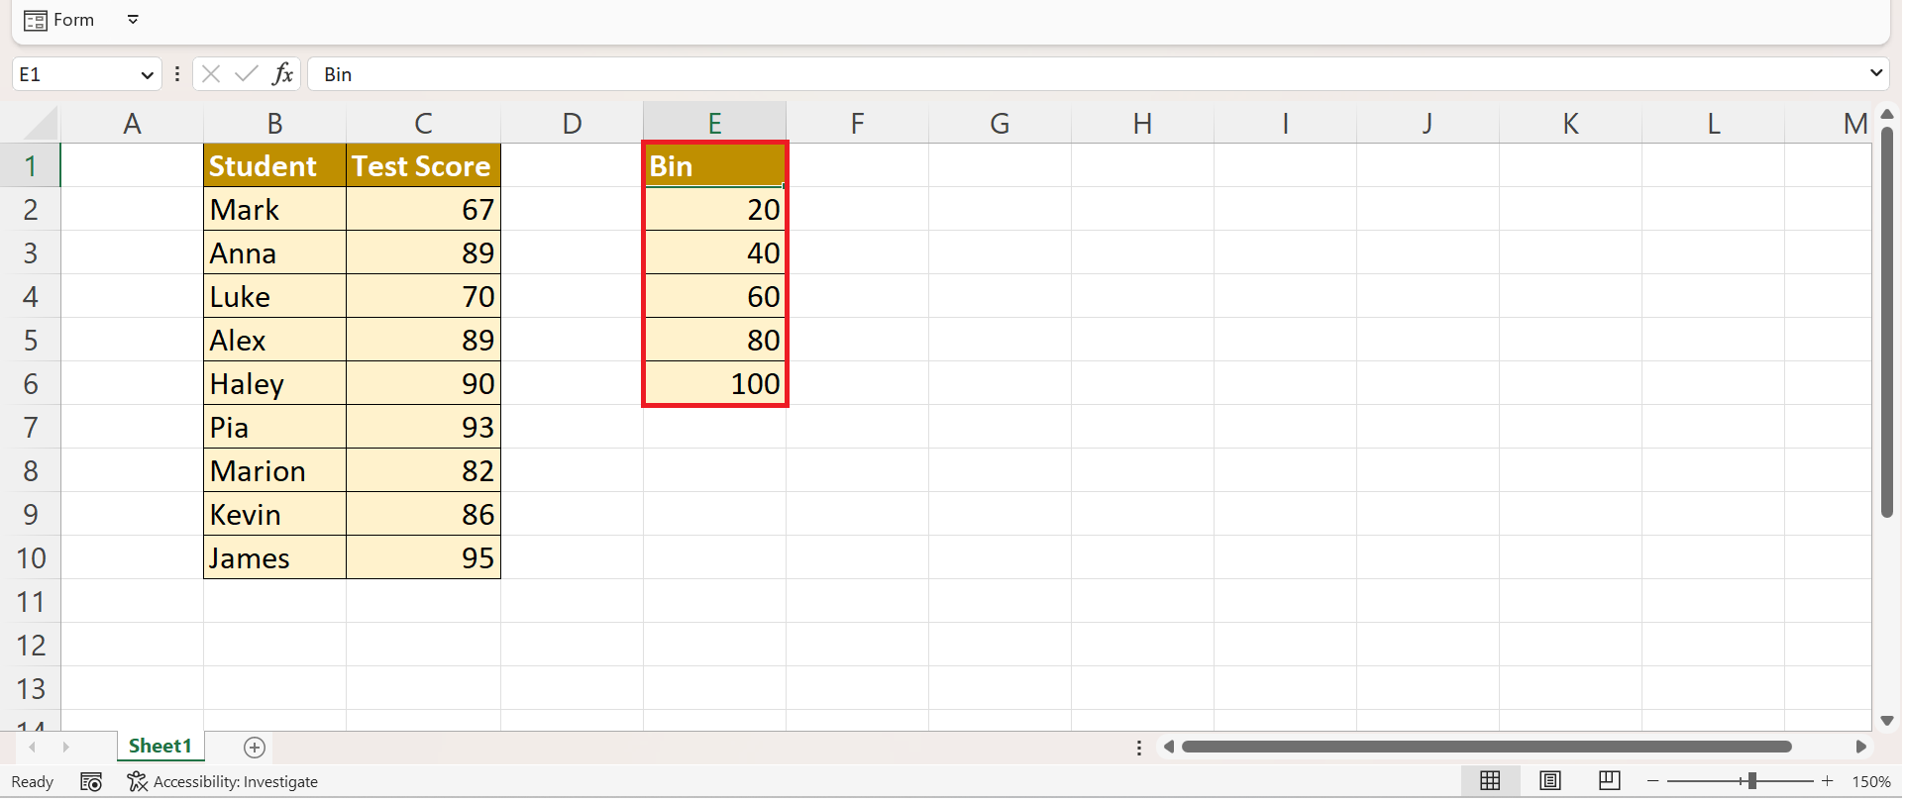The height and width of the screenshot is (802, 1906).
Task: Click the zoom out minus button
Action: 1652,781
